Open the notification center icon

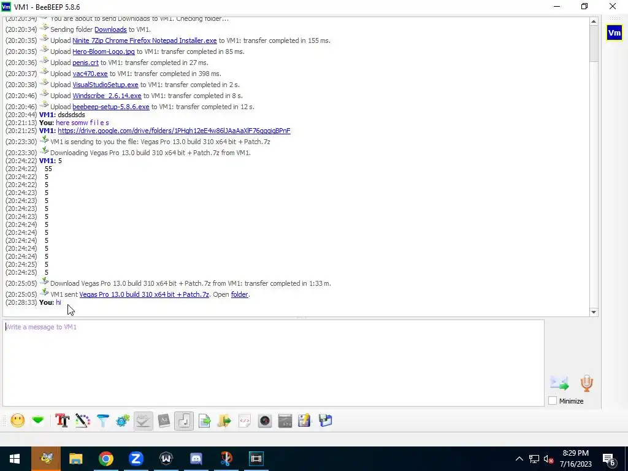pyautogui.click(x=609, y=459)
